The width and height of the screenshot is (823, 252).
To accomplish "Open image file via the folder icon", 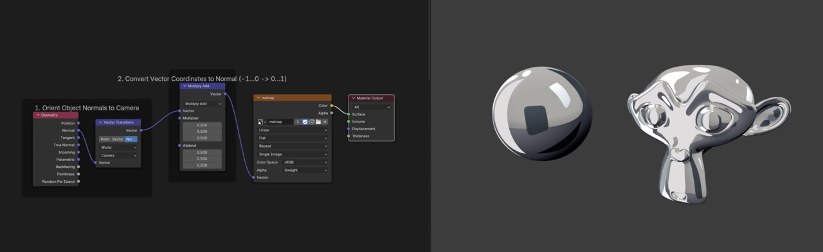I will [318, 122].
